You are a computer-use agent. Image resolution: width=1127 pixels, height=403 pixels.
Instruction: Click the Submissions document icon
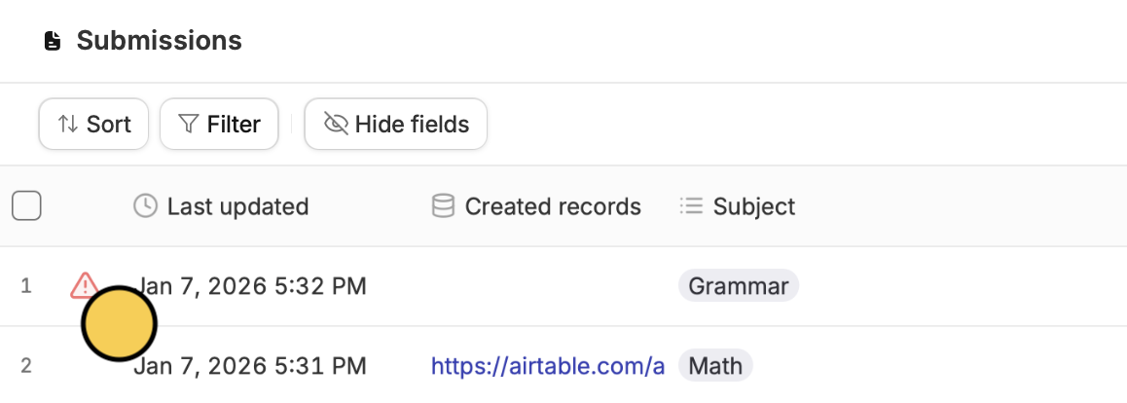[53, 42]
